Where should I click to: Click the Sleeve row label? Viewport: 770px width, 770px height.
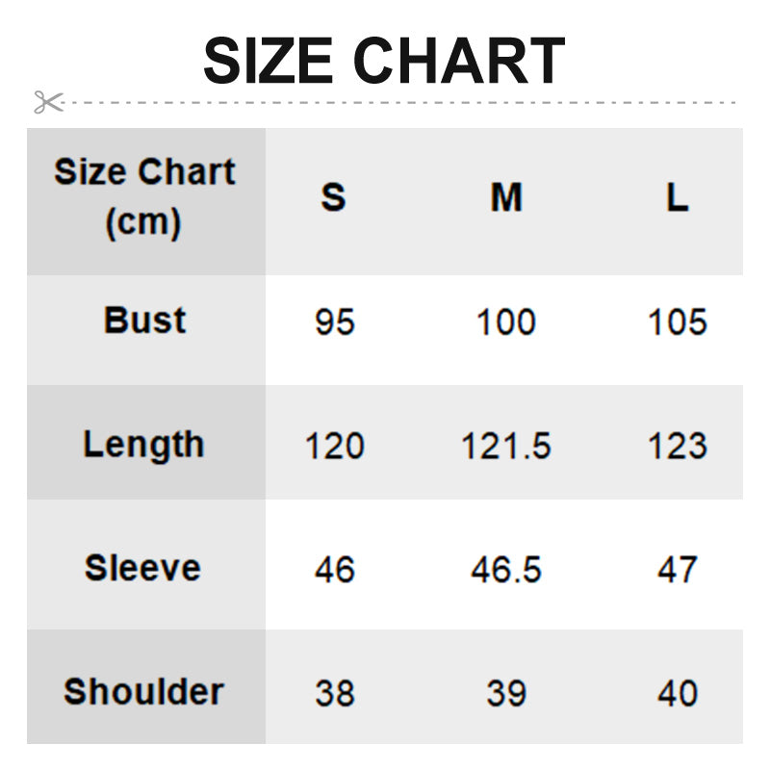tap(143, 568)
